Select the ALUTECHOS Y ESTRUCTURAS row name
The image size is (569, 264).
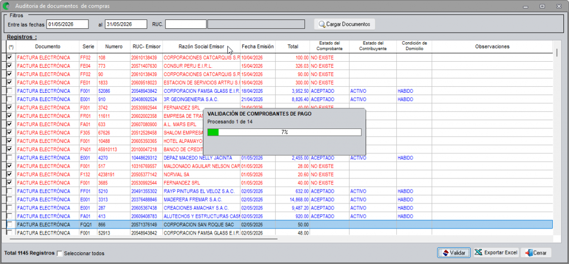tap(201, 216)
